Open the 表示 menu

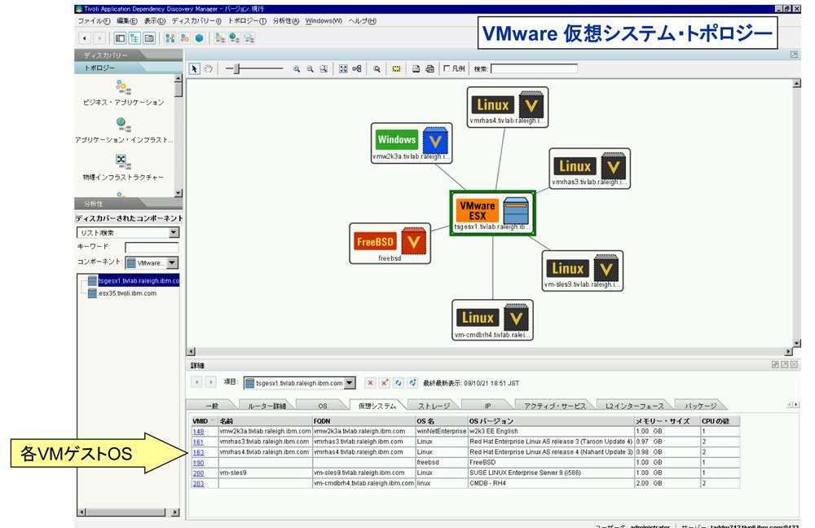154,21
